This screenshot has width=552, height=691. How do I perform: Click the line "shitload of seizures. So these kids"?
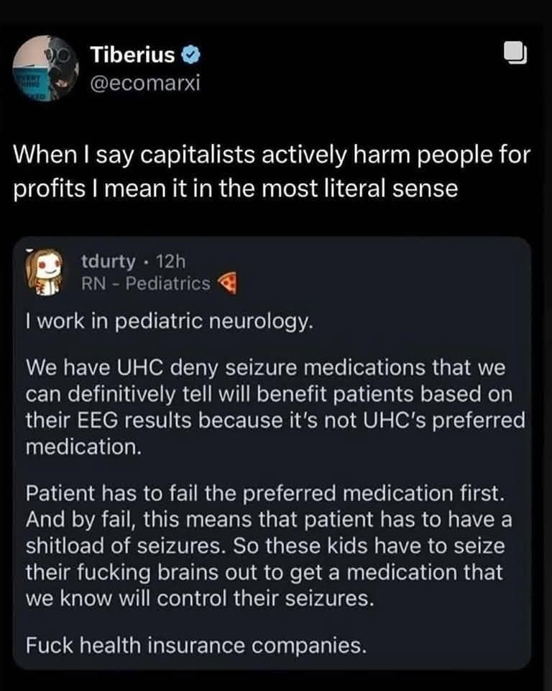pos(265,546)
